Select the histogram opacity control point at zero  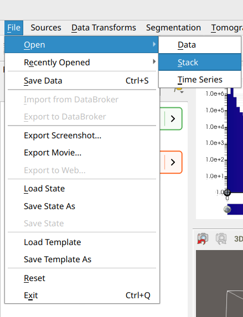[x=227, y=193]
